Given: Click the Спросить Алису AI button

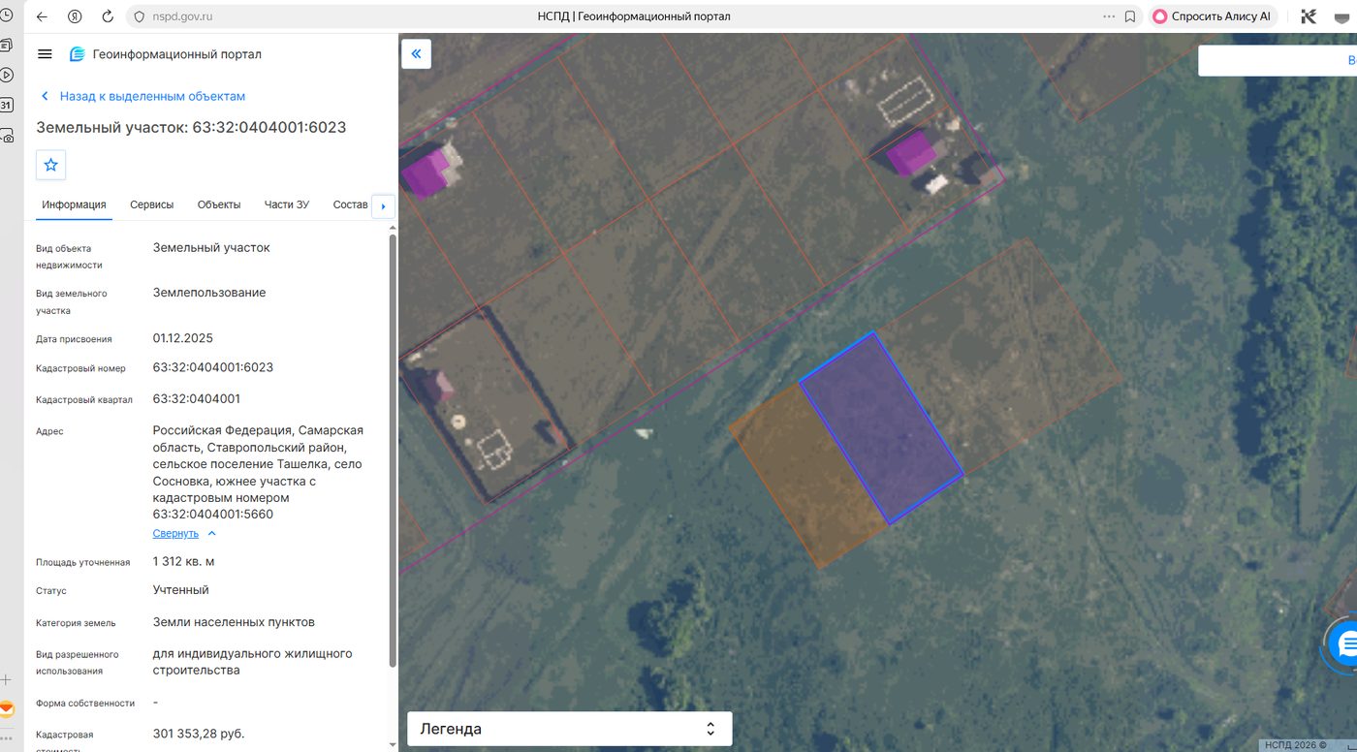Looking at the screenshot, I should 1213,16.
